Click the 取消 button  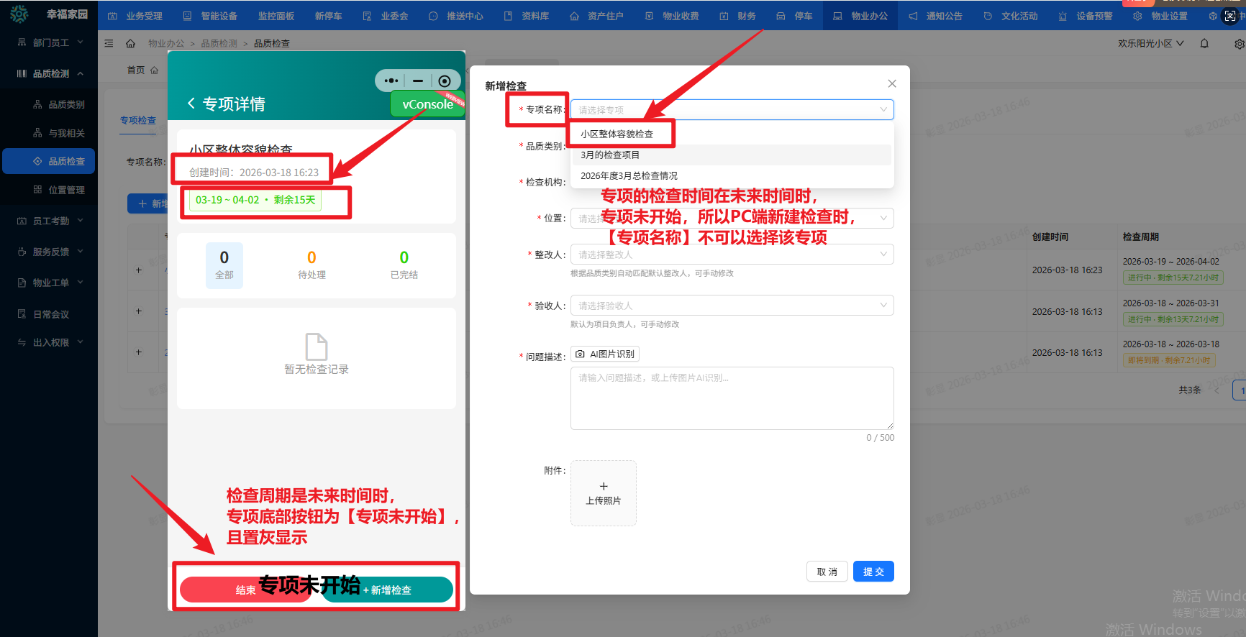click(x=827, y=572)
